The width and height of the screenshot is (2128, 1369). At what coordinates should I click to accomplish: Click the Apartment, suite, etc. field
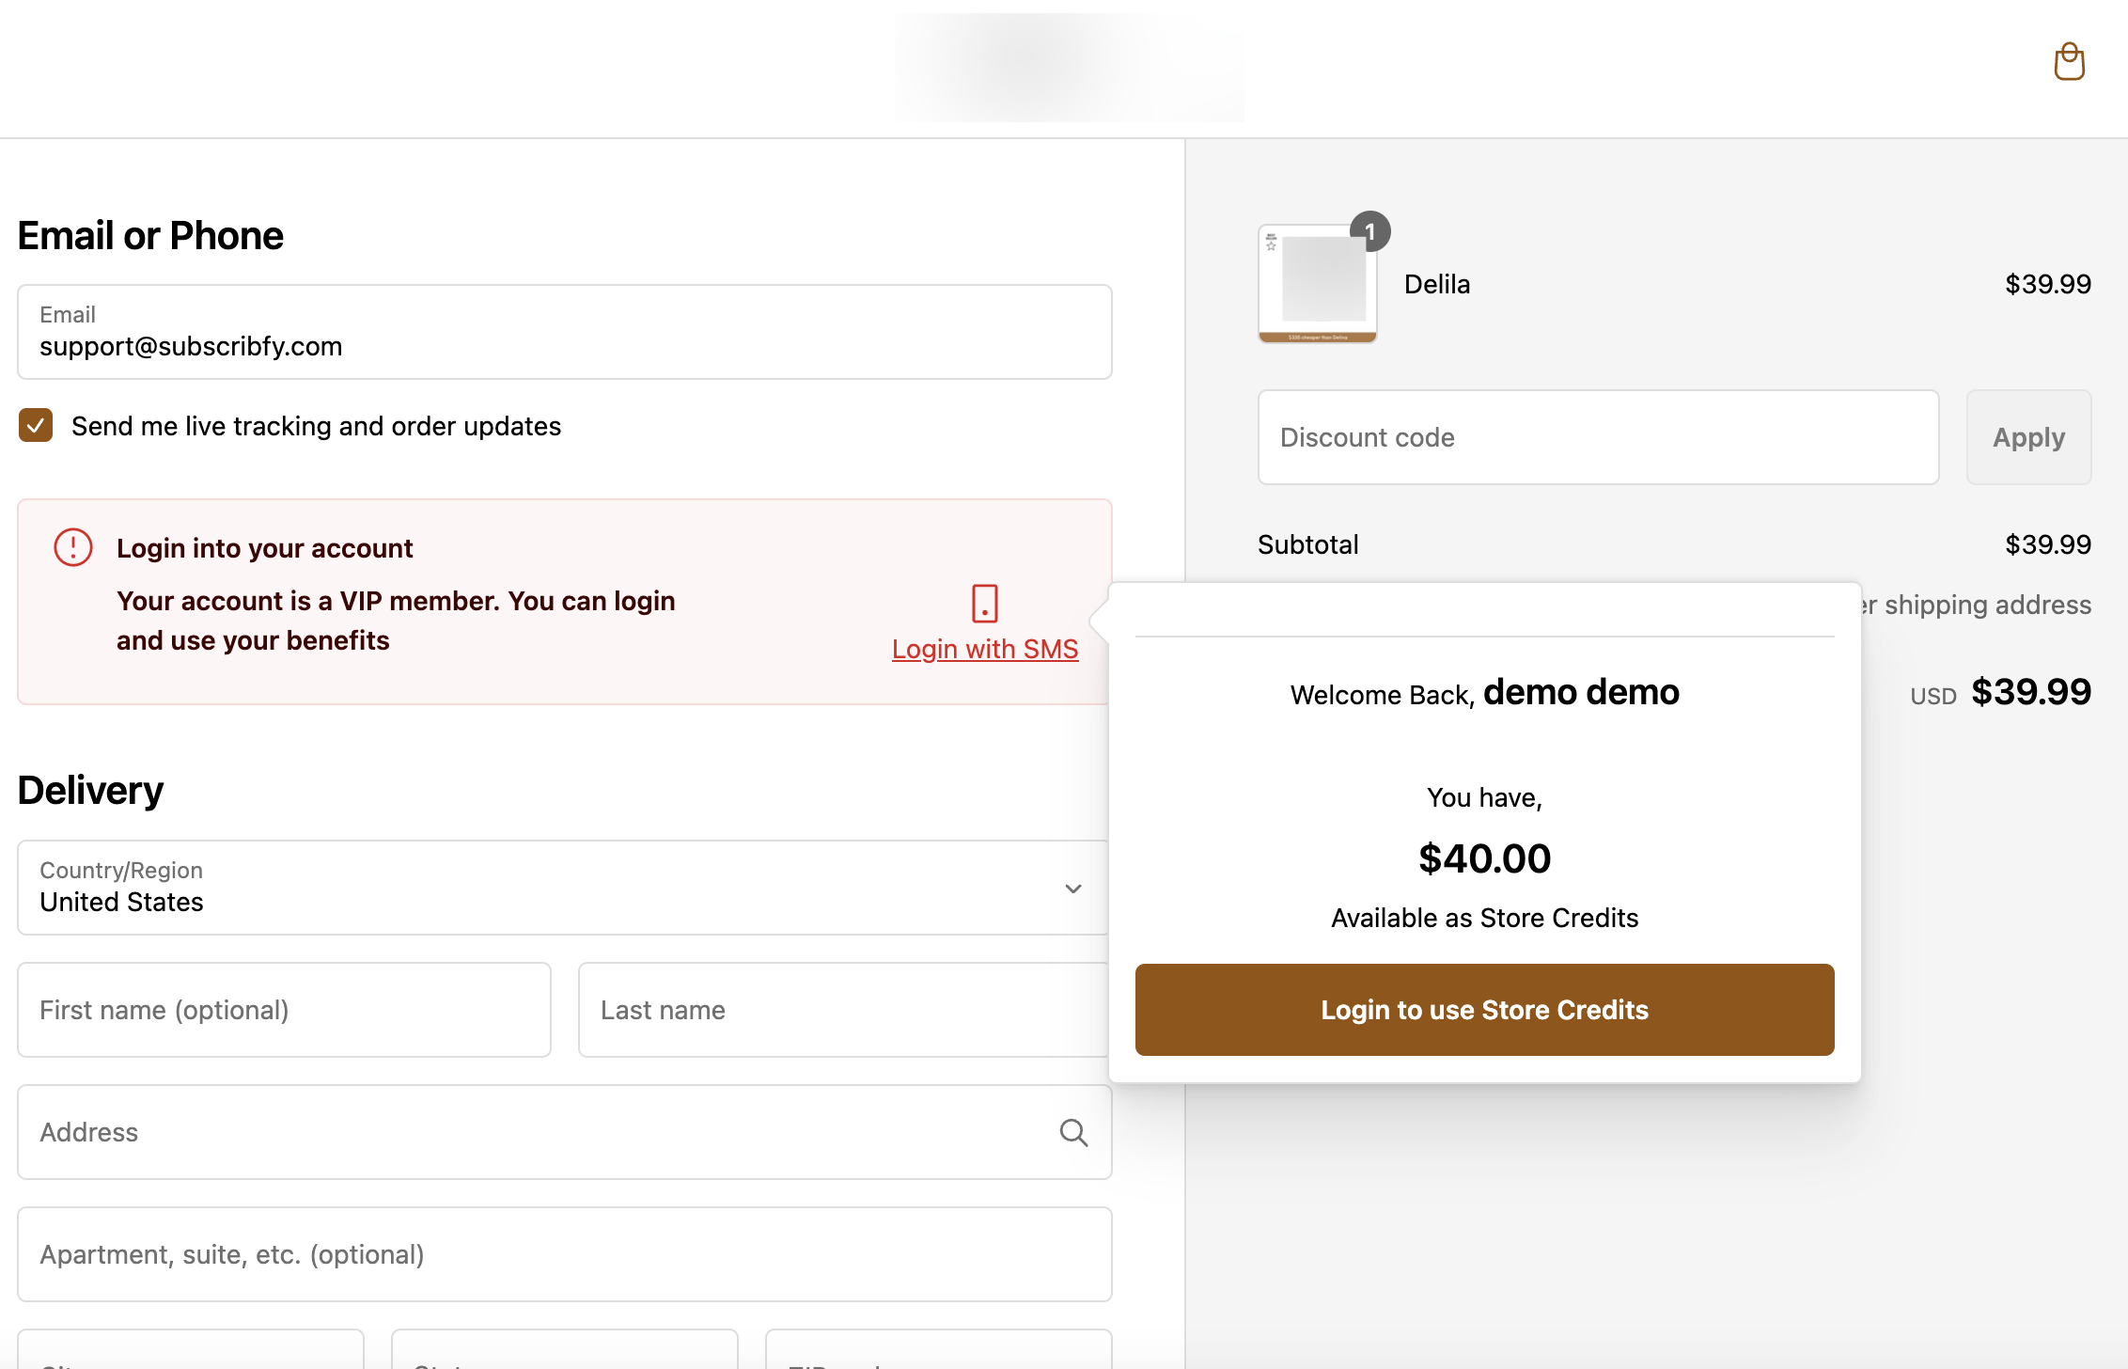coord(564,1253)
